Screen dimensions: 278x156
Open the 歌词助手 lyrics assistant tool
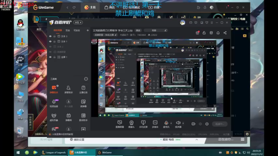(x=83, y=117)
